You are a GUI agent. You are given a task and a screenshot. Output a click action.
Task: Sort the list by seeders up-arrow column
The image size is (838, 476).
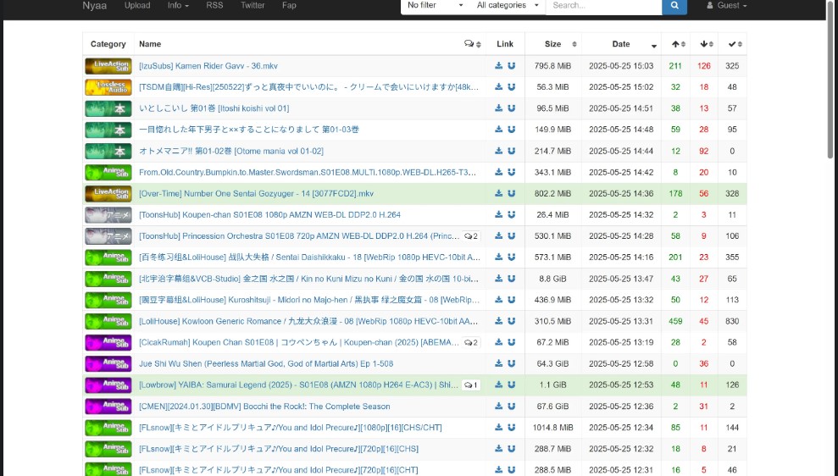point(676,44)
